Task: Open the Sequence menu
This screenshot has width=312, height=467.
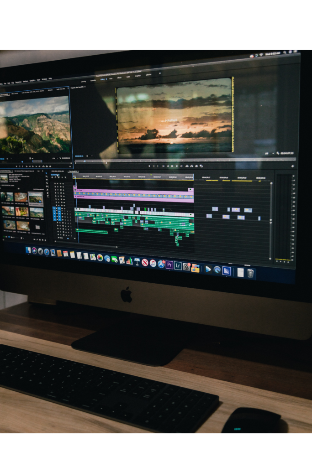Action: [x=18, y=82]
